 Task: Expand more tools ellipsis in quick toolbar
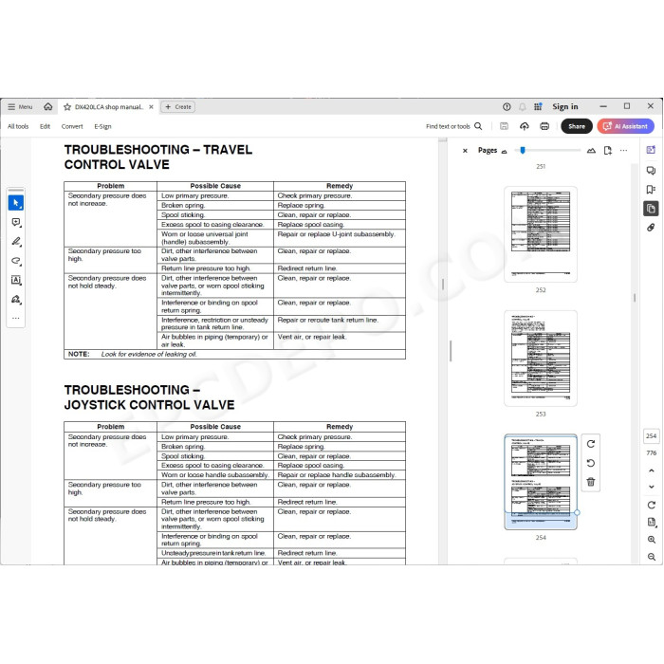click(16, 318)
